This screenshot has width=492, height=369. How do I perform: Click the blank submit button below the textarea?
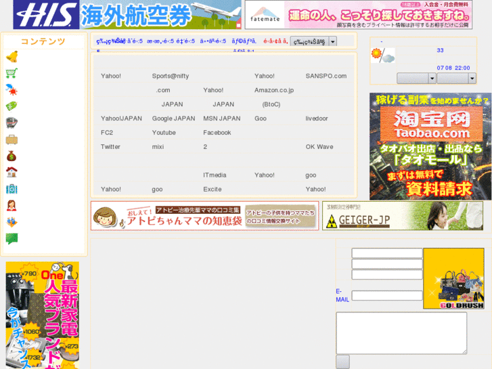[x=342, y=362]
